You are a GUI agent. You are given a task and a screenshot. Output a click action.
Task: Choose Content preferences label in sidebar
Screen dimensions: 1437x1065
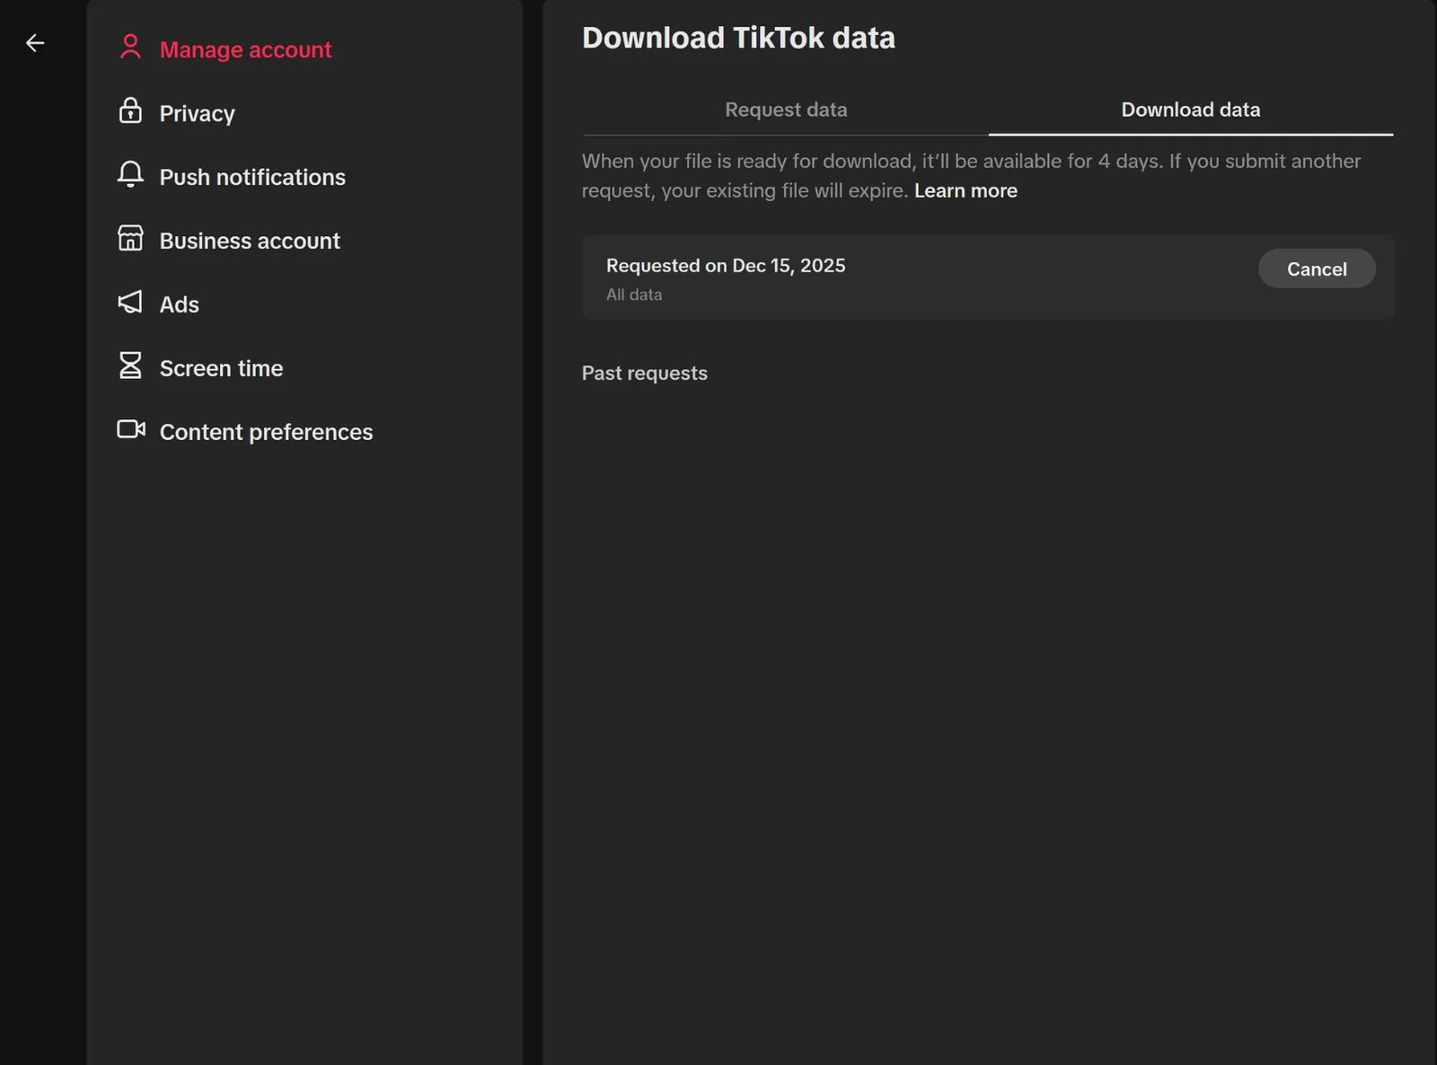pyautogui.click(x=266, y=433)
